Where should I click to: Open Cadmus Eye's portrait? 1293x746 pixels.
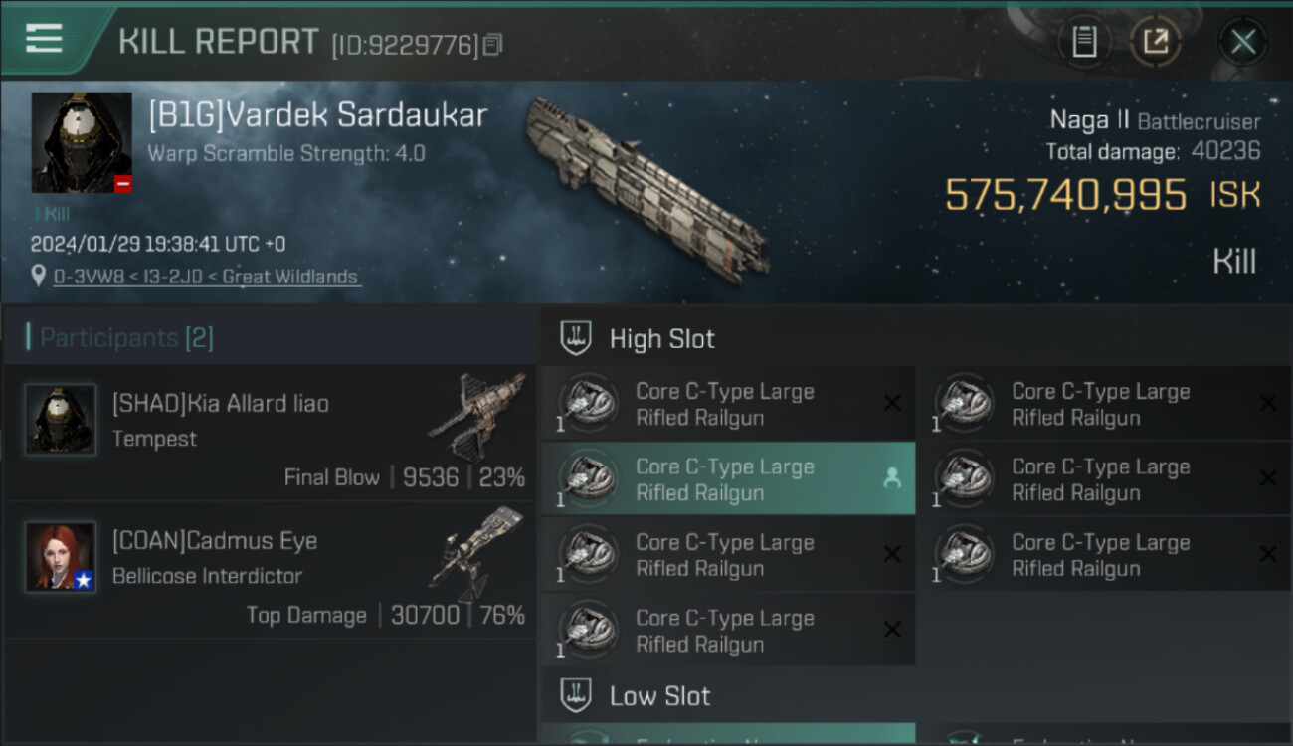click(x=61, y=557)
